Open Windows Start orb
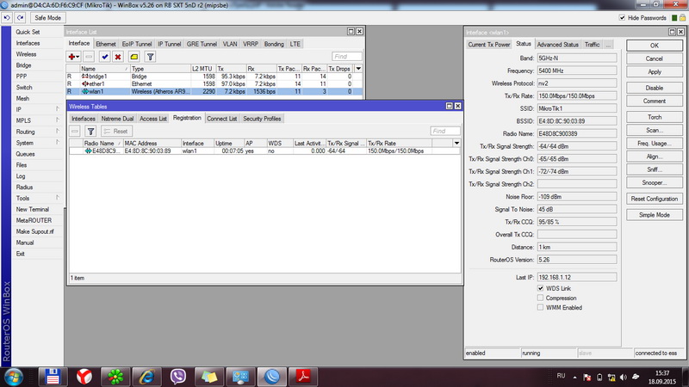This screenshot has height=387, width=689. point(14,377)
